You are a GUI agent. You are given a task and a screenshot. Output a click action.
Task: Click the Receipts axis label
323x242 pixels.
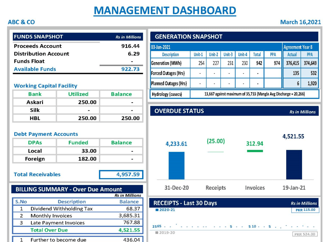click(216, 188)
